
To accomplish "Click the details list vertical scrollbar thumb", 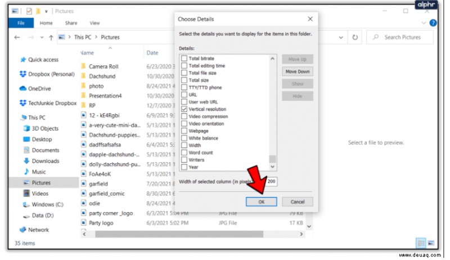I will [273, 159].
